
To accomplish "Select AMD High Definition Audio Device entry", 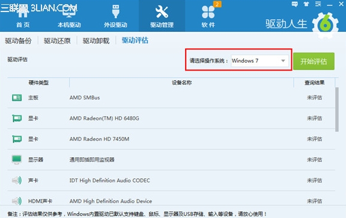I will click(x=111, y=201).
